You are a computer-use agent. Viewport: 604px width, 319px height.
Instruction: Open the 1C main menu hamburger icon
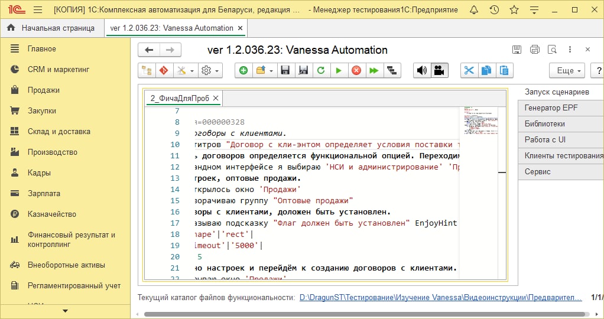click(x=38, y=9)
